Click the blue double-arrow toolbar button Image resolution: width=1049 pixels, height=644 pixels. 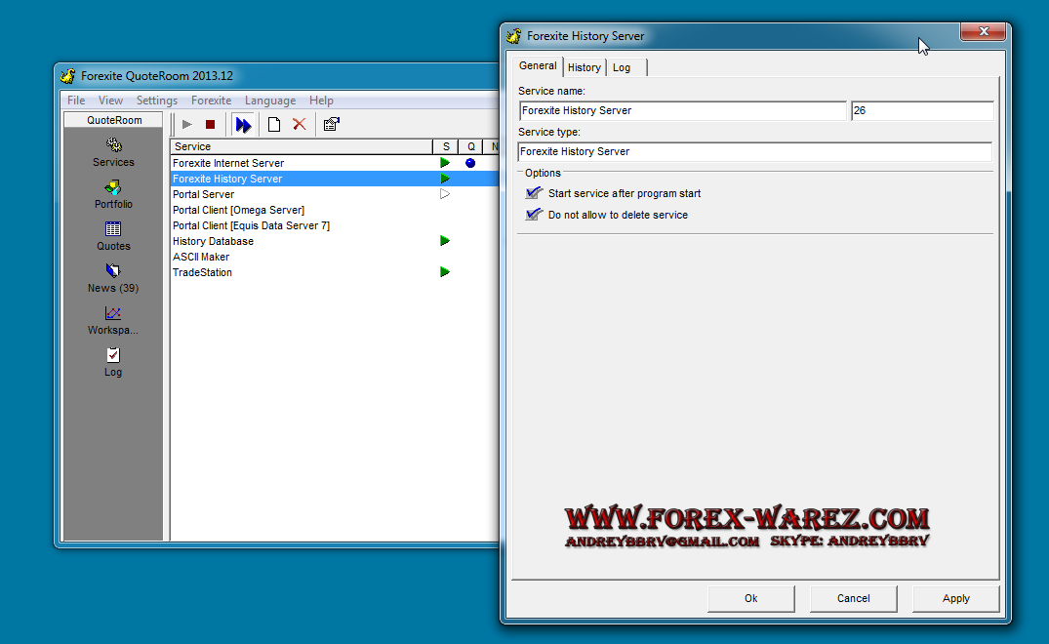(x=243, y=125)
